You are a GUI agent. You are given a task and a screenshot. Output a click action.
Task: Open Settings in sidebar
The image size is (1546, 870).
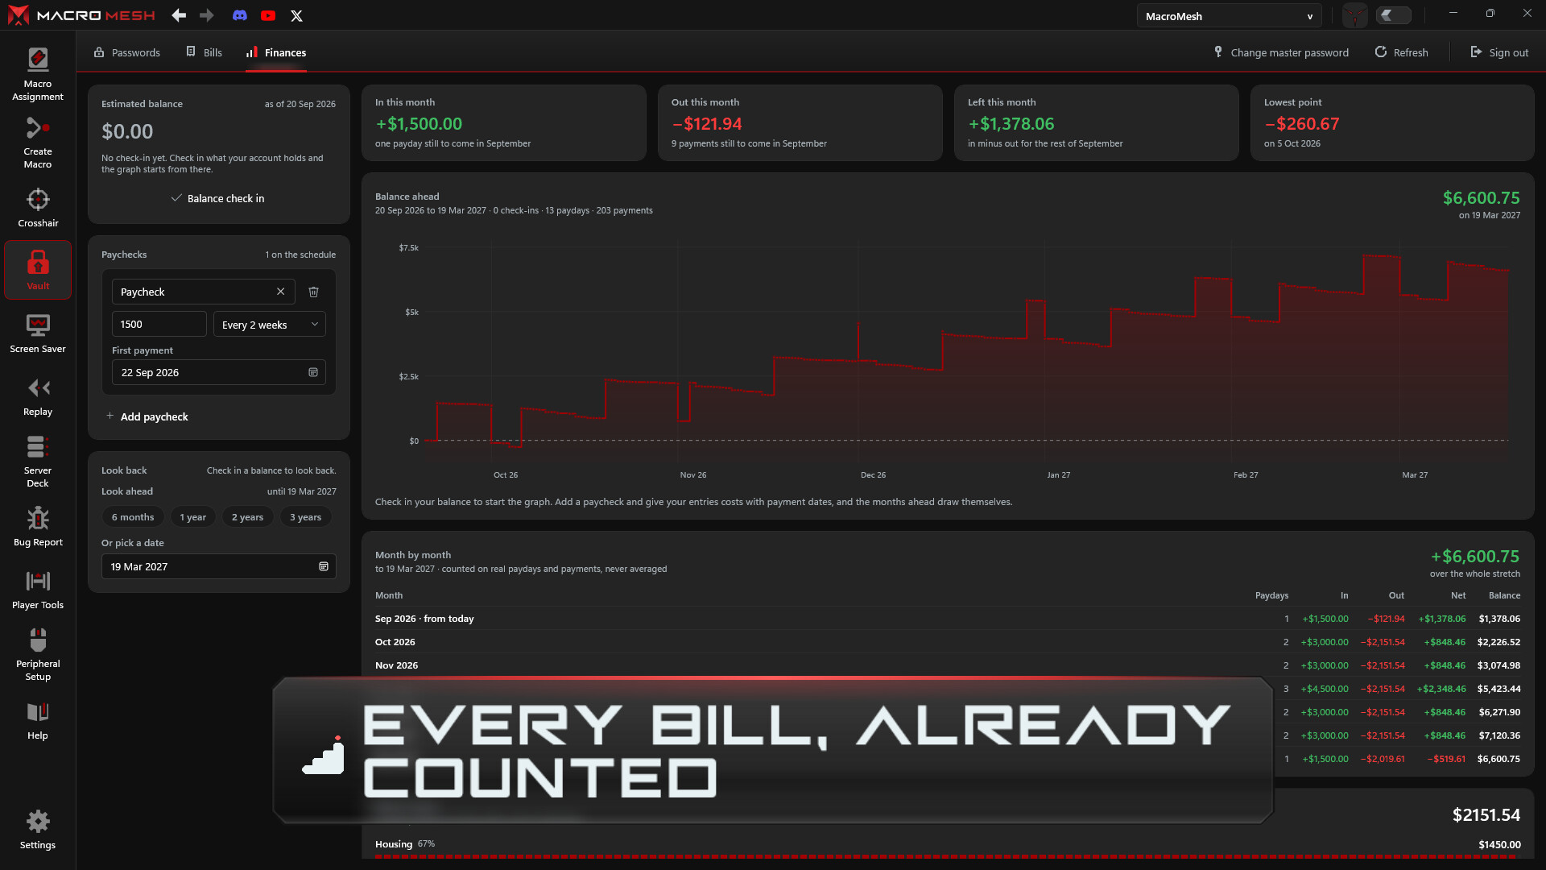pyautogui.click(x=38, y=830)
